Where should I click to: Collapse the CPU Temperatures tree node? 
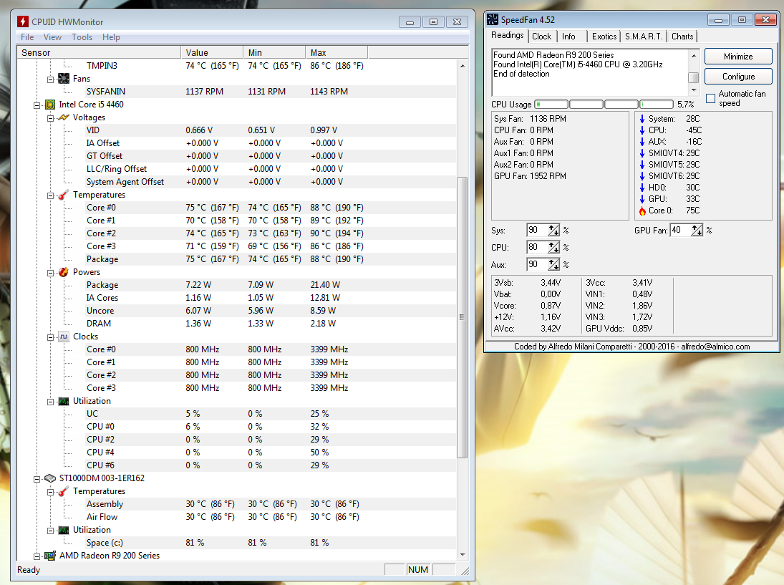(x=51, y=196)
